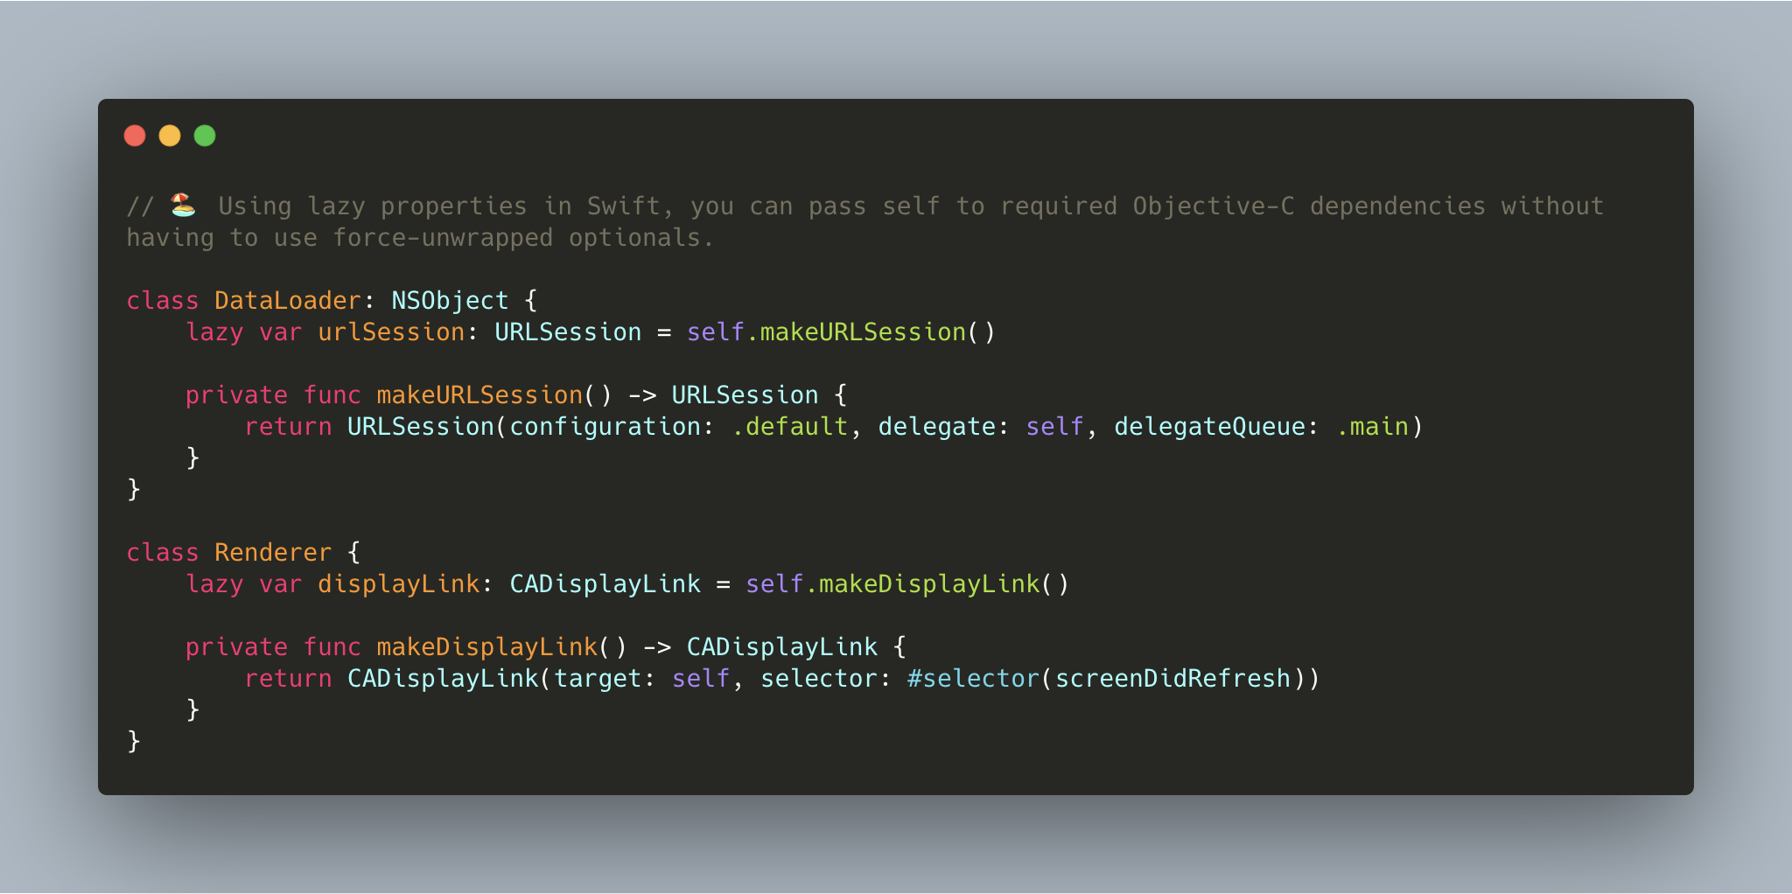Click the yellow minimize window dot
Viewport: 1792px width, 894px height.
pyautogui.click(x=170, y=136)
